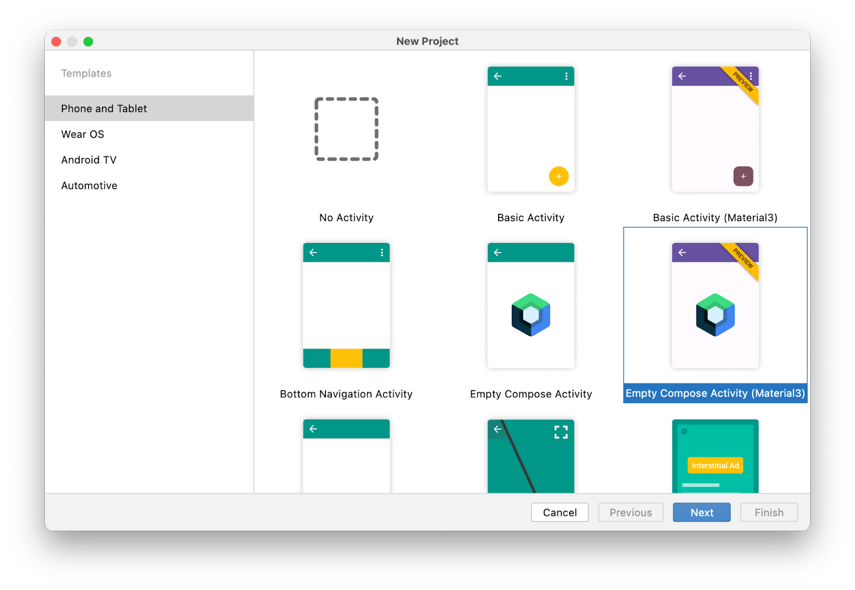
Task: Click the back arrow icon in Bottom Navigation preview
Action: click(x=313, y=253)
